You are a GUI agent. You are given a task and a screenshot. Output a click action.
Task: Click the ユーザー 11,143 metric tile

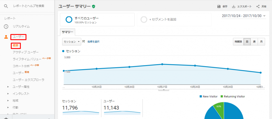[x=122, y=107]
